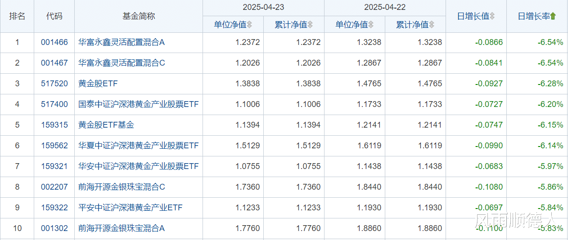Open 黄金股ETF fund link

(x=98, y=84)
